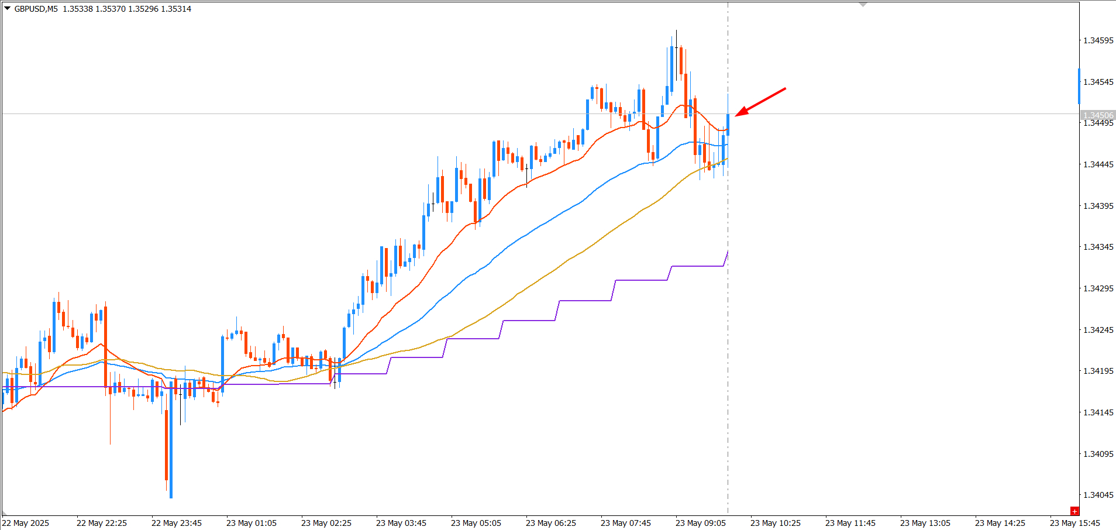Click the 1.34395 price scale label
This screenshot has width=1116, height=530.
[1098, 206]
